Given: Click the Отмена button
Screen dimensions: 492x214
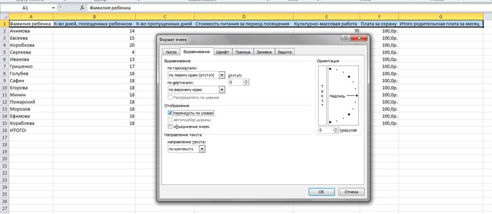Looking at the screenshot, I should (x=351, y=192).
